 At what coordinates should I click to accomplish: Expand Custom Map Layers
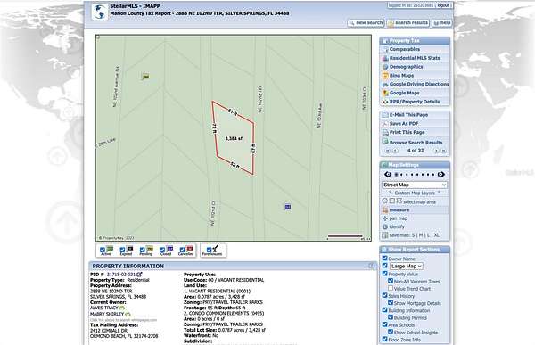pyautogui.click(x=415, y=193)
